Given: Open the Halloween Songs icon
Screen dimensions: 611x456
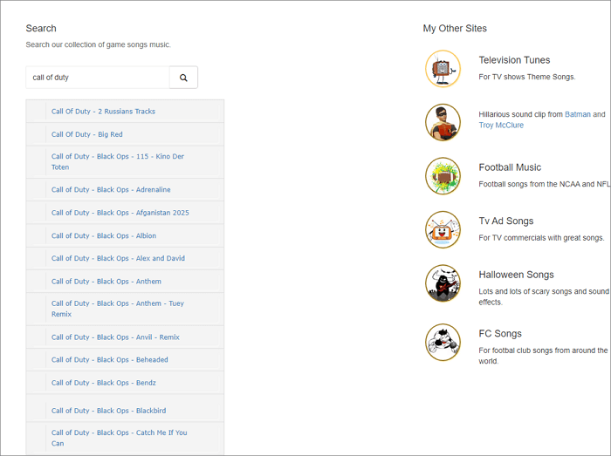Looking at the screenshot, I should coord(443,283).
